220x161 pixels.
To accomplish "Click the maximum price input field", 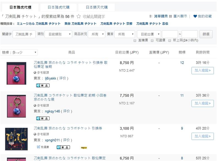I will coord(190,34).
